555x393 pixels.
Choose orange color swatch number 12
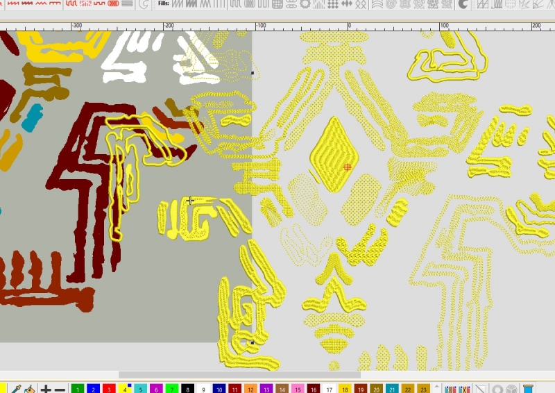click(x=250, y=389)
